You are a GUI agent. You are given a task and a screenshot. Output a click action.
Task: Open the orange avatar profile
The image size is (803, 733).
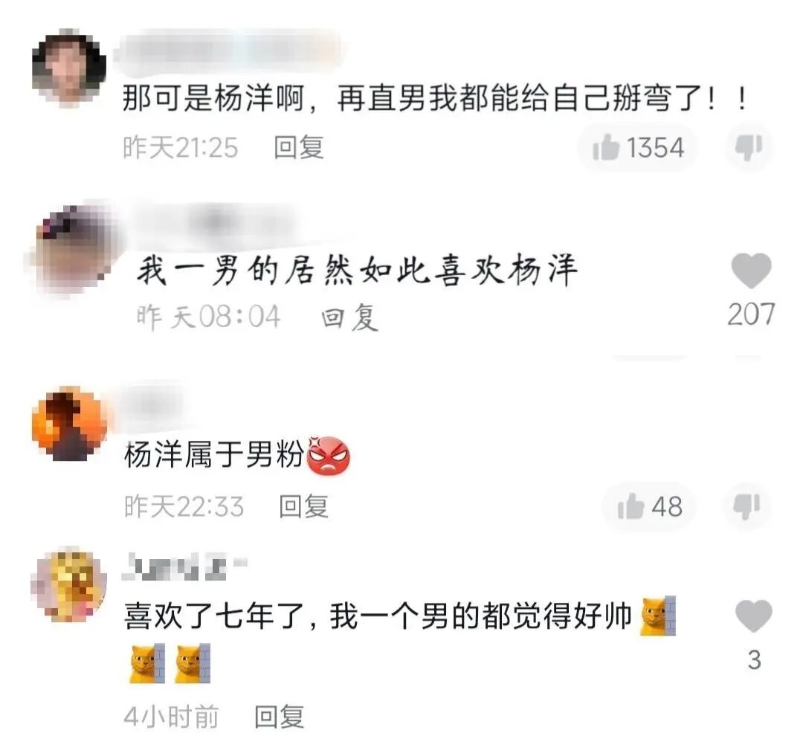69,424
